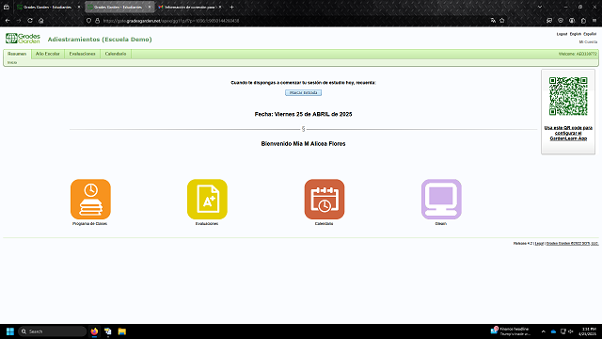
Task: Open the Finance headline news widget
Action: (511, 331)
